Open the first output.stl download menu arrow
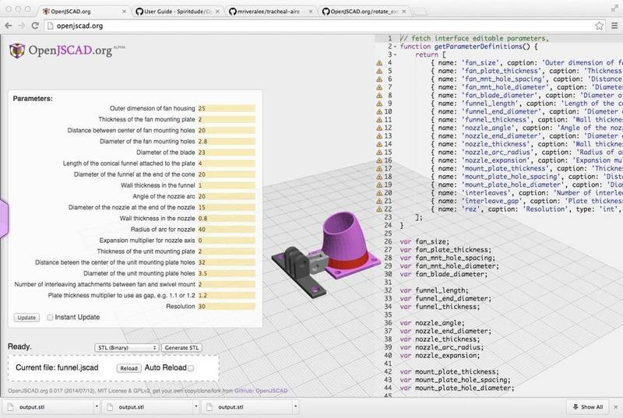This screenshot has width=623, height=418. click(97, 407)
